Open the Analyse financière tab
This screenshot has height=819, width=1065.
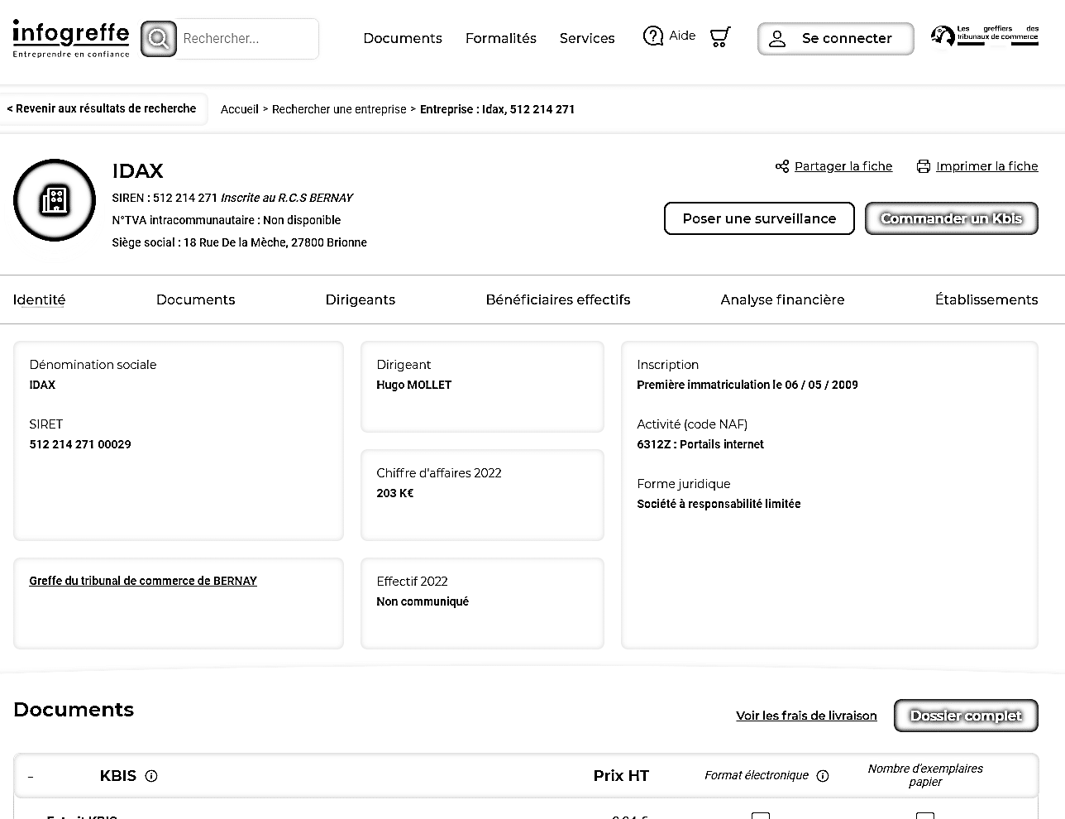coord(782,299)
